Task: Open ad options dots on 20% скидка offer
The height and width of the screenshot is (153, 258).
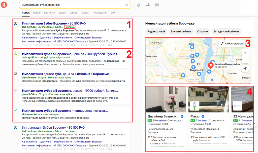Action: click(x=175, y=143)
